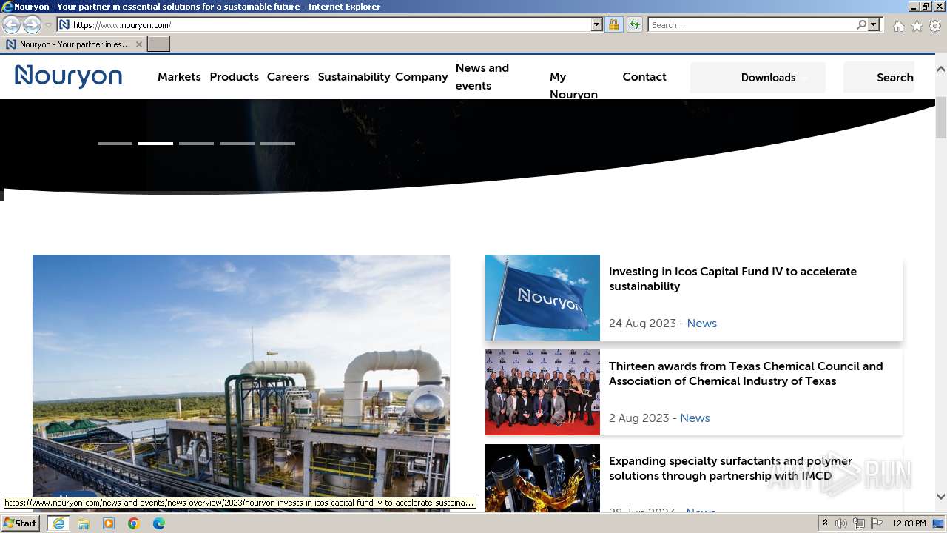Click the magnifier search icon

point(861,25)
